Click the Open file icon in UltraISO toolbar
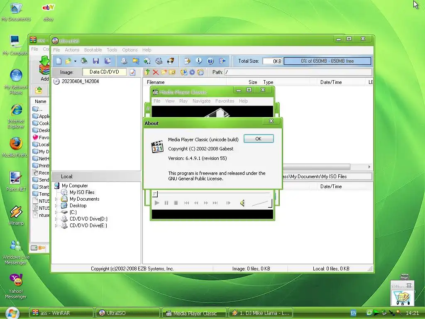 pos(68,61)
